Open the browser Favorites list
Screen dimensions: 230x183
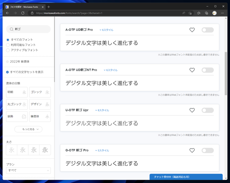199,13
